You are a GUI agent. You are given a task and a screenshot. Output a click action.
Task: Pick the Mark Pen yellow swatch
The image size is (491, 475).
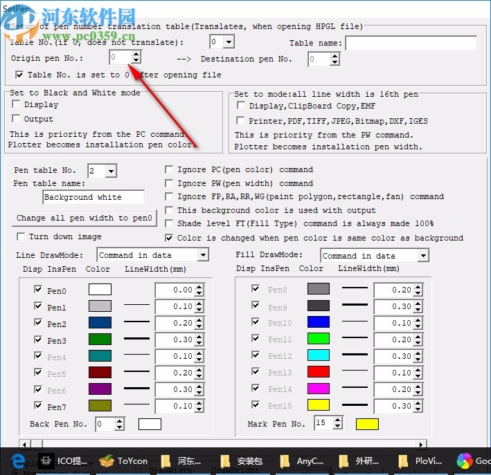pyautogui.click(x=367, y=424)
